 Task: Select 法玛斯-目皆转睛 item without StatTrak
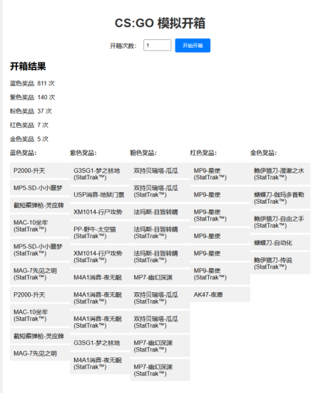pos(160,212)
